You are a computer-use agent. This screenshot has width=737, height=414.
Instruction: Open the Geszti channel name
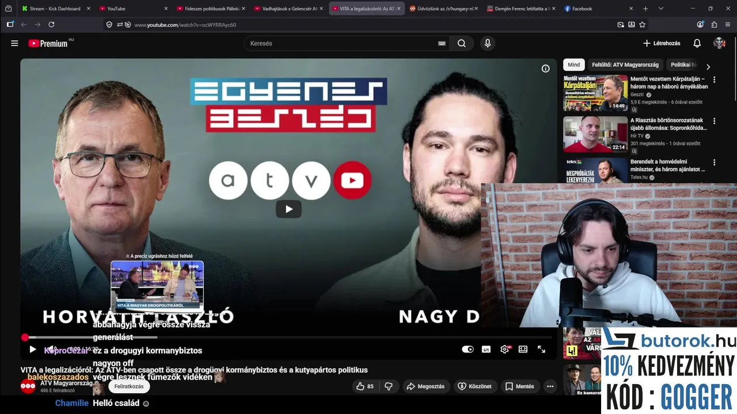point(637,95)
